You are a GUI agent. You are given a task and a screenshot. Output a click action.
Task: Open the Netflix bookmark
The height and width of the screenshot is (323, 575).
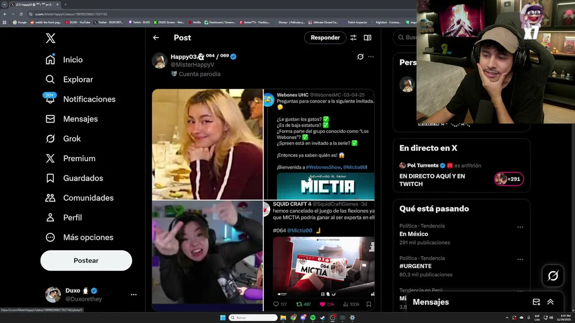click(x=195, y=22)
